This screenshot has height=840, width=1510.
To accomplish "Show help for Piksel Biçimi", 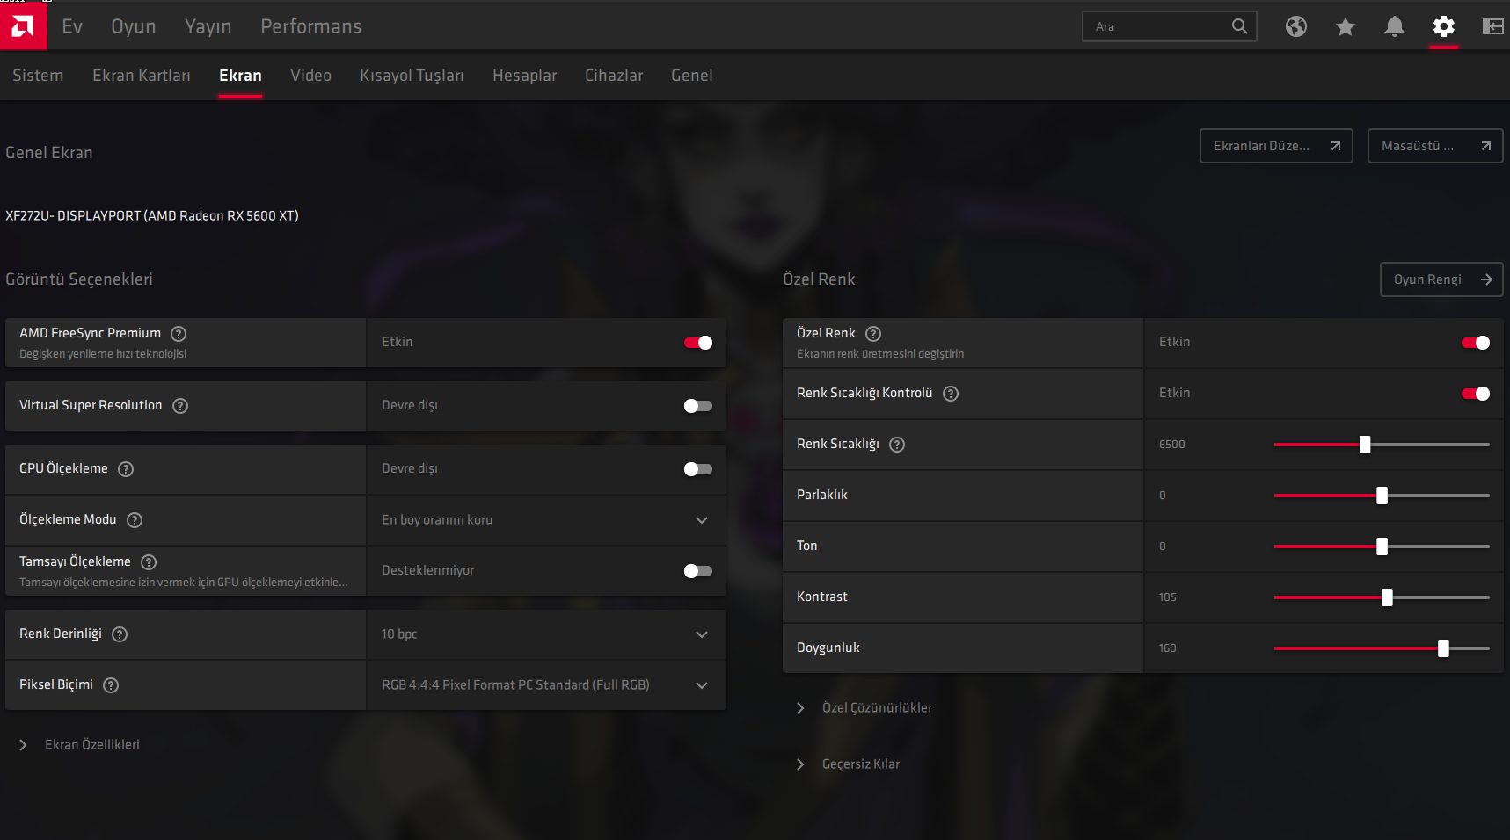I will (111, 685).
